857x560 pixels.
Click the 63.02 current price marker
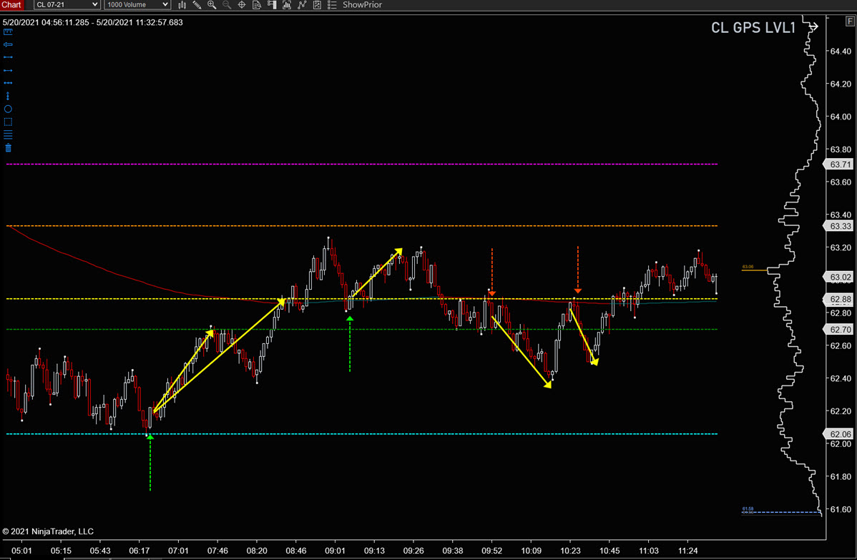839,277
